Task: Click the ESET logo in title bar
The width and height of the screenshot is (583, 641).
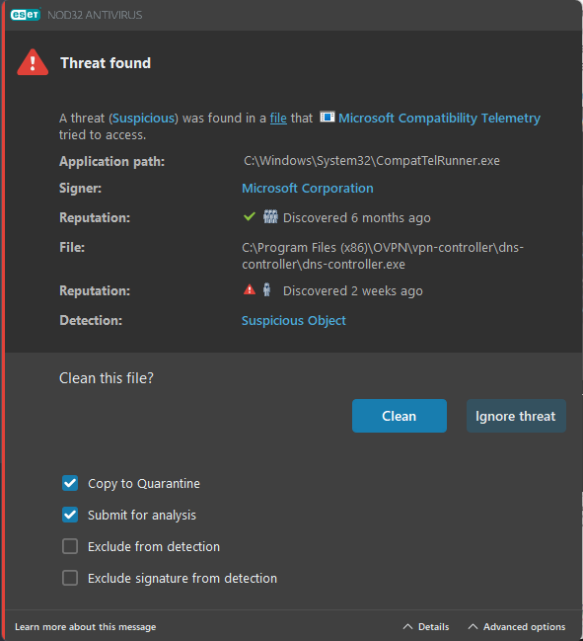Action: (x=26, y=15)
